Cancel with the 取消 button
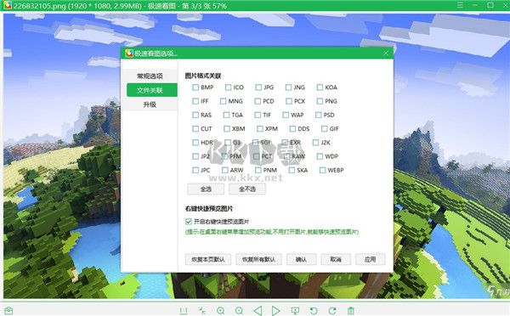This screenshot has width=510, height=316. click(x=336, y=259)
